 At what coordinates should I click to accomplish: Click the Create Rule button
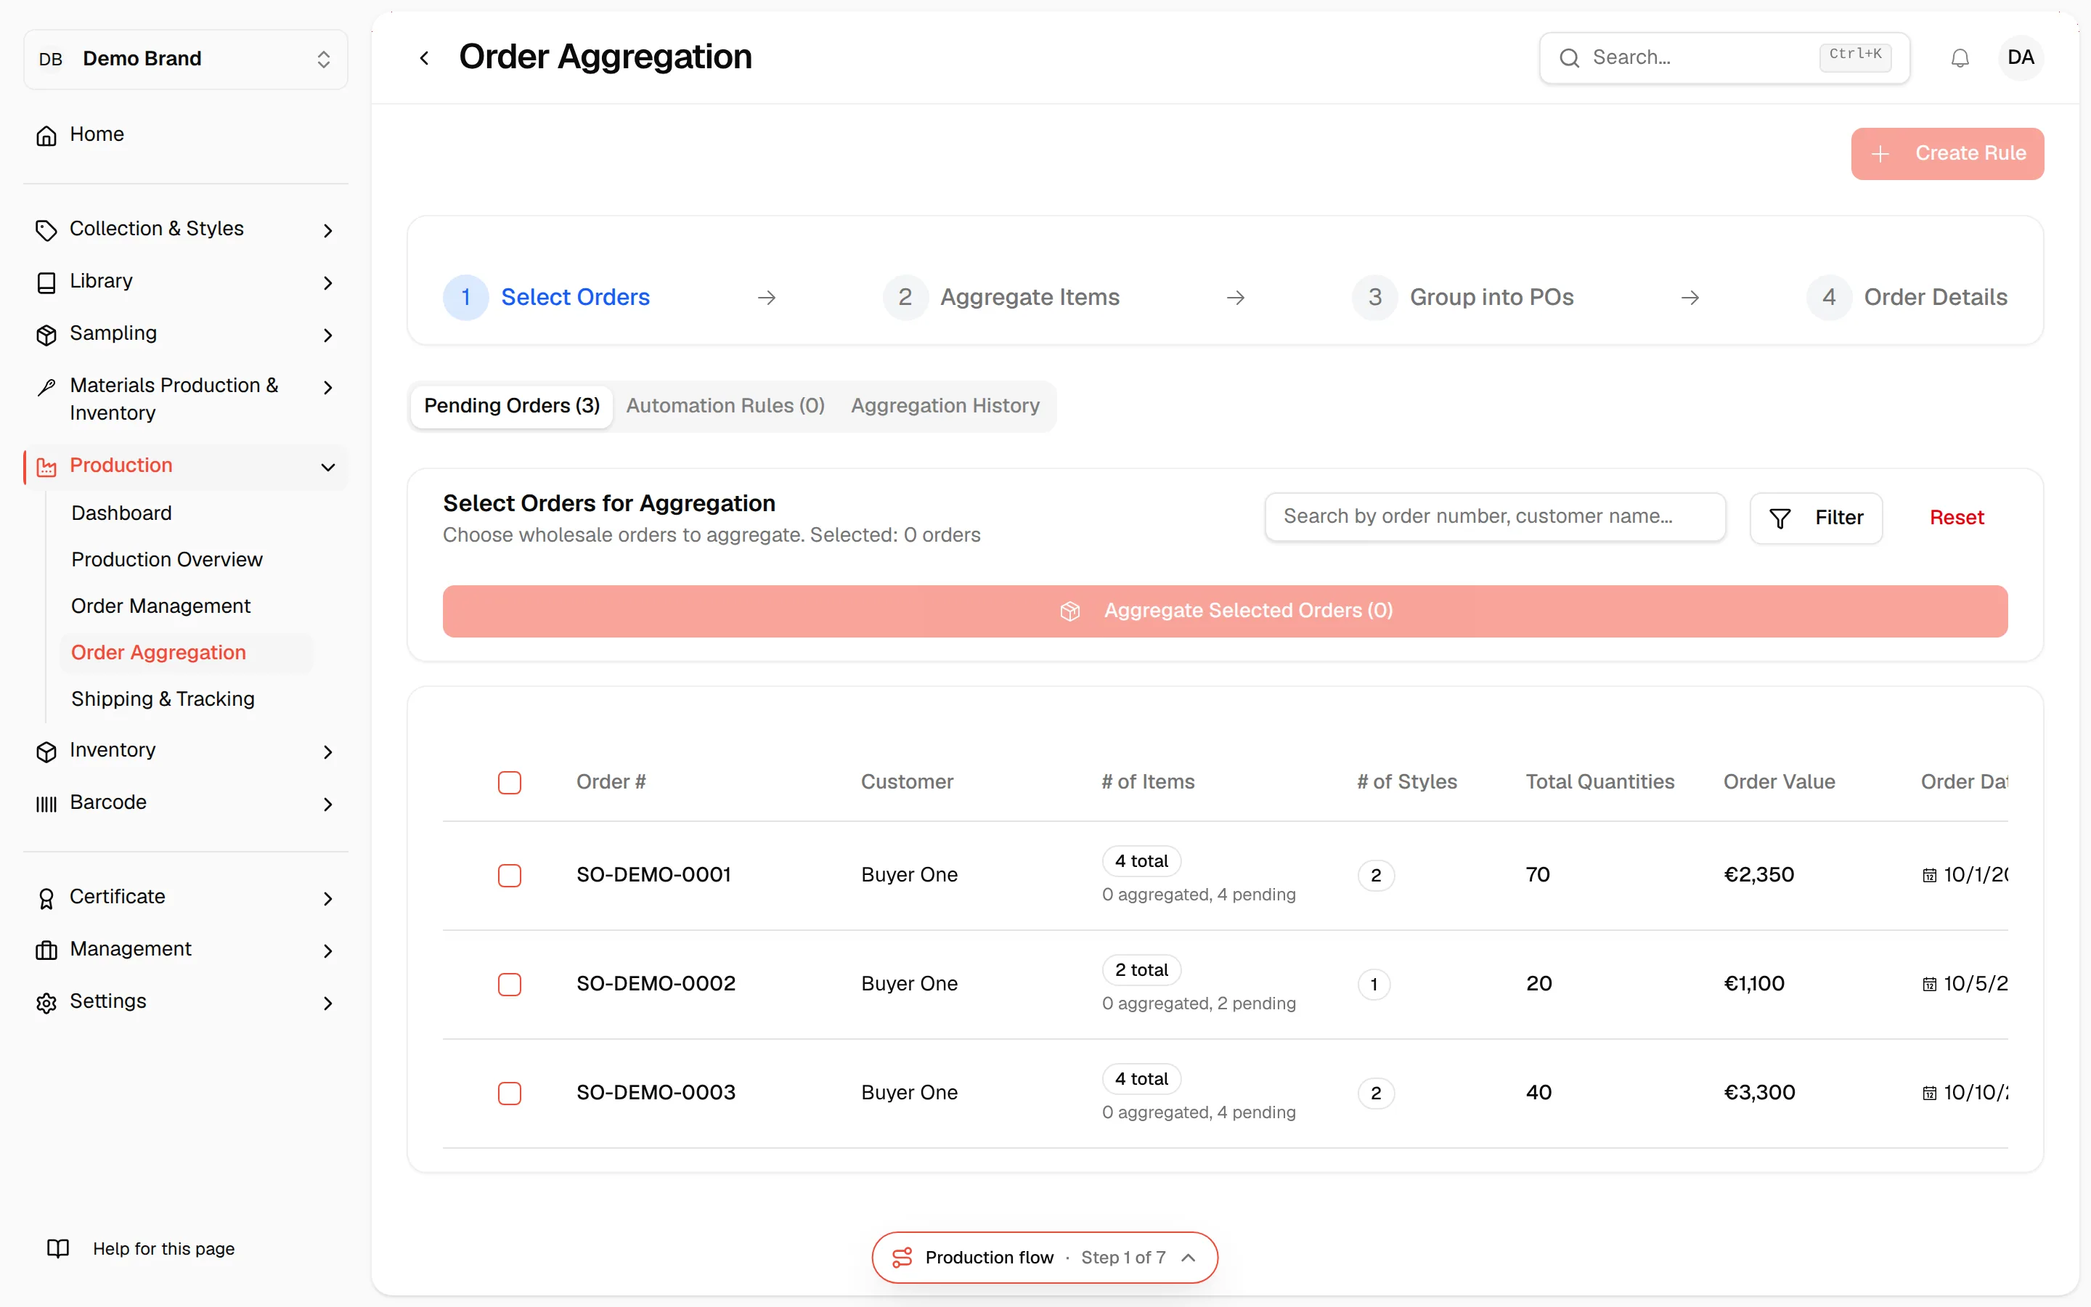point(1947,154)
